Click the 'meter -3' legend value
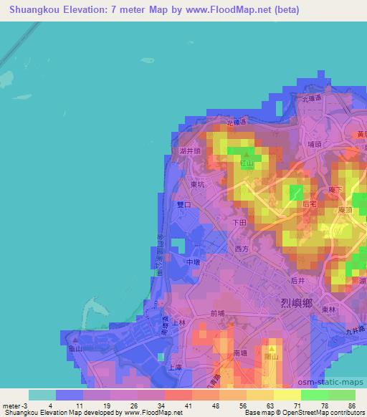Screen dimensions: 367x417 [15, 406]
